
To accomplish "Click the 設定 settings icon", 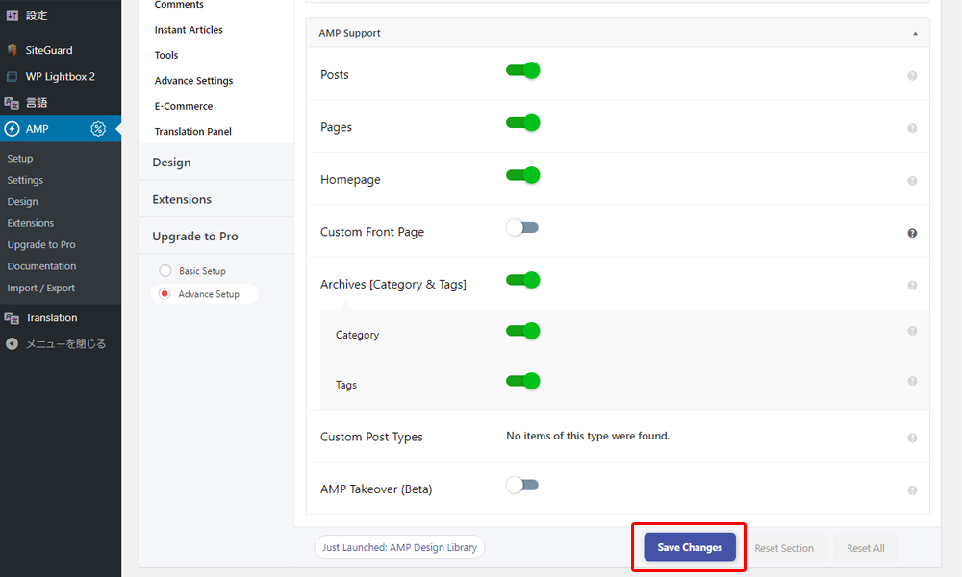I will [12, 15].
